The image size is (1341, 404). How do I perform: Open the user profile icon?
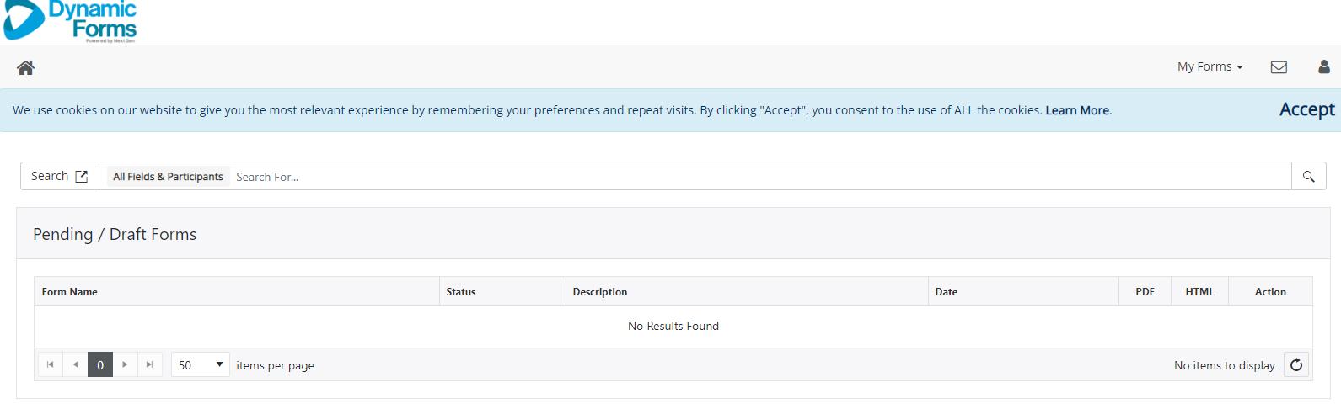1323,67
